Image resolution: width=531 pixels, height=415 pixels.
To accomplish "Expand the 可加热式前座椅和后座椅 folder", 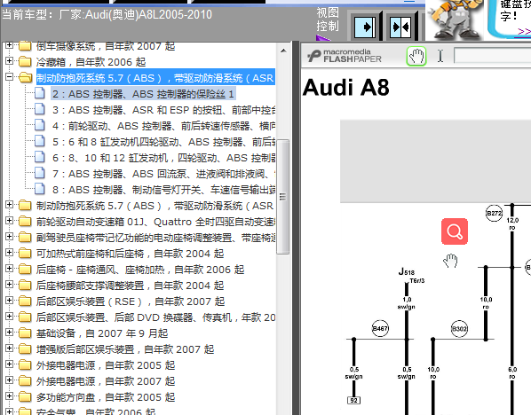I will point(10,253).
